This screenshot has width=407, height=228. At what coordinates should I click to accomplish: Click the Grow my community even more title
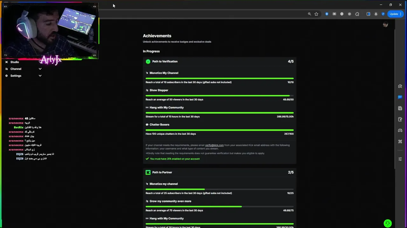point(170,201)
